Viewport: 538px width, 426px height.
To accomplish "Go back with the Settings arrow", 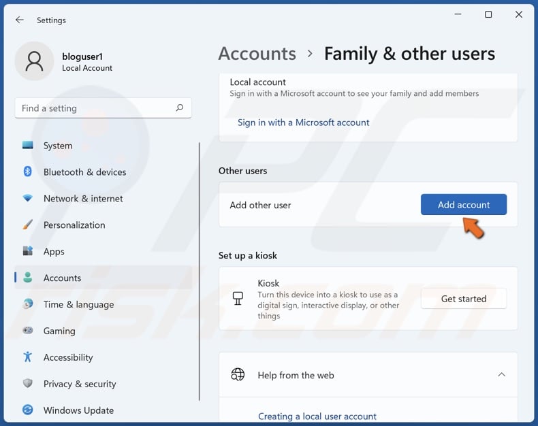I will (x=20, y=20).
